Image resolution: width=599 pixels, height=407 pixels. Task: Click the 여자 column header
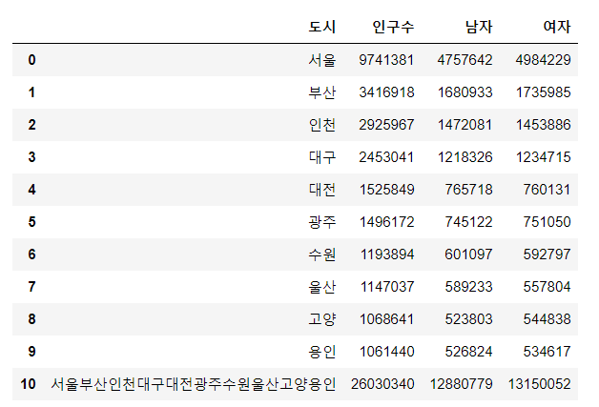click(557, 27)
